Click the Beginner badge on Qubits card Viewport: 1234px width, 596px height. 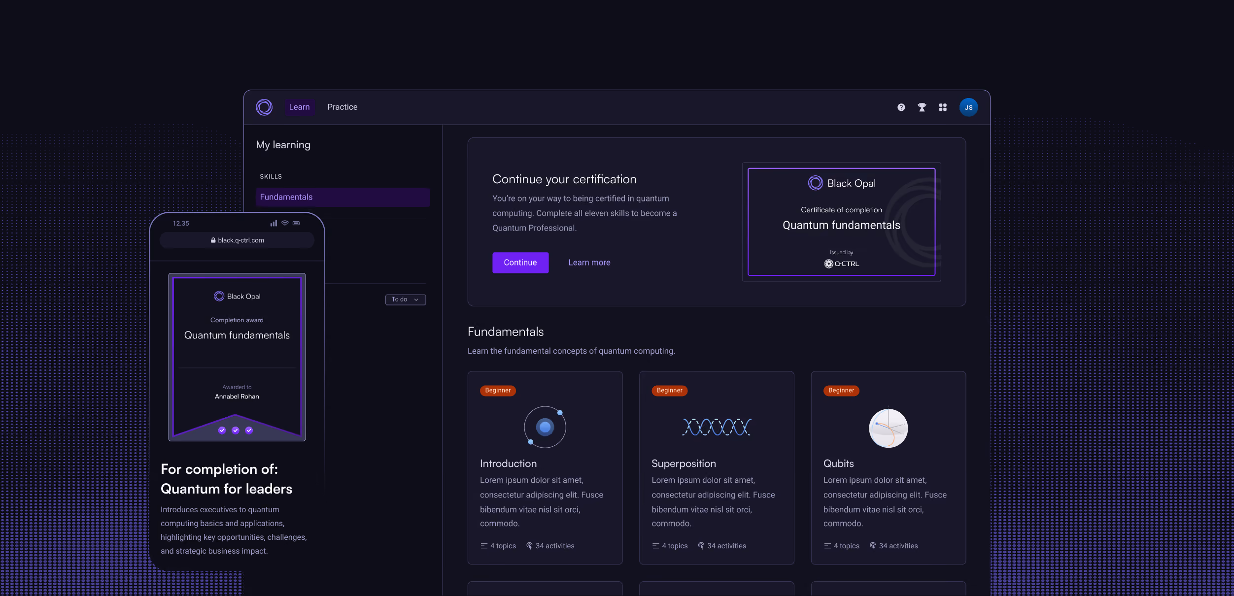click(841, 390)
